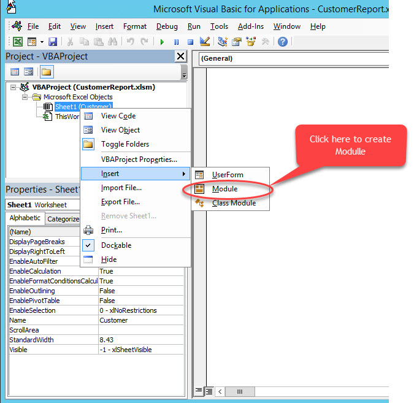Screen dimensions: 414x403
Task: Expand the Insert submenu entry in context menu
Action: (136, 174)
